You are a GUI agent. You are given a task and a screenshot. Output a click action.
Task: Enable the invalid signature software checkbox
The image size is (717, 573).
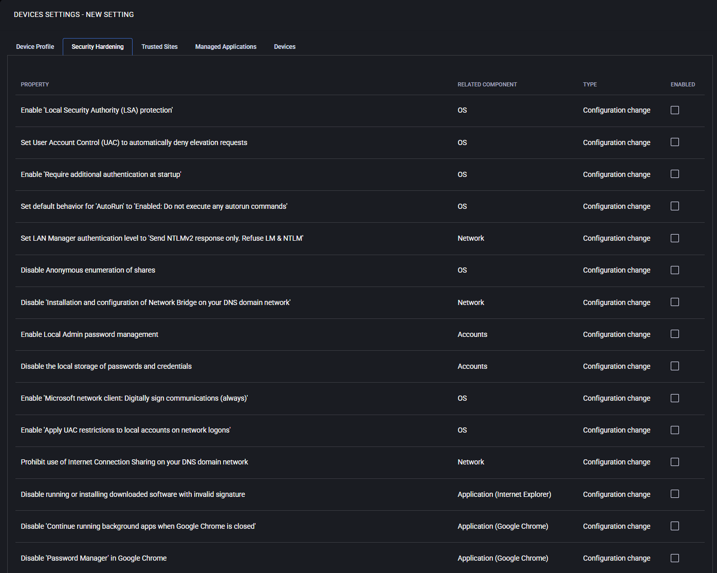pos(675,494)
